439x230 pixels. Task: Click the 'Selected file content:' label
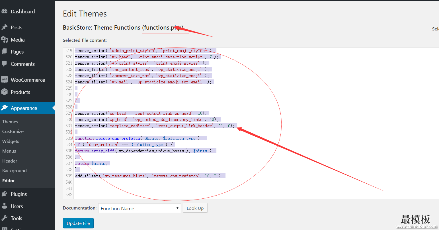(x=85, y=40)
